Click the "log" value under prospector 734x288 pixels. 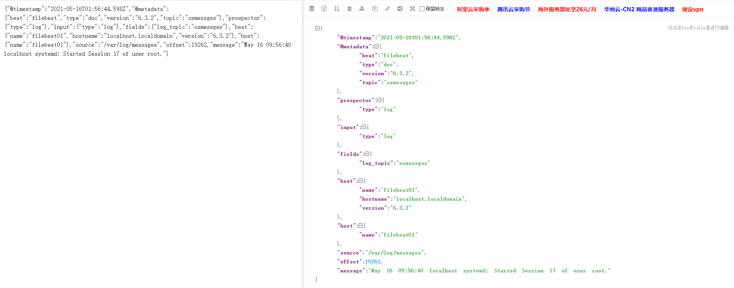click(x=388, y=109)
